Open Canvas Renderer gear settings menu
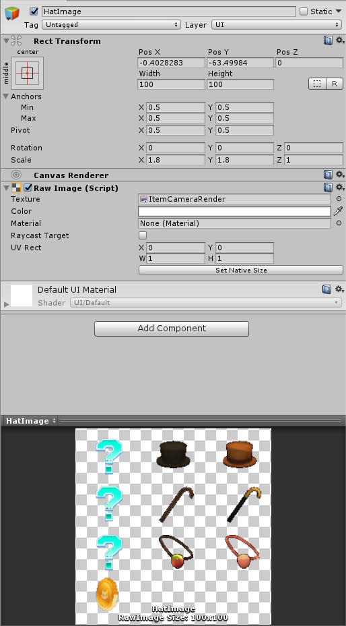Viewport: 346px width, 626px height. pos(339,175)
